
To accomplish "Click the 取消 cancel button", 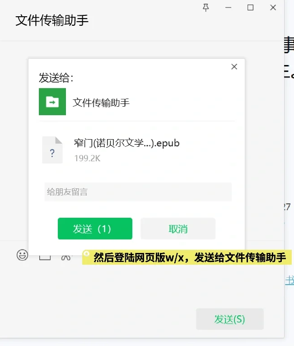I will pos(178,229).
